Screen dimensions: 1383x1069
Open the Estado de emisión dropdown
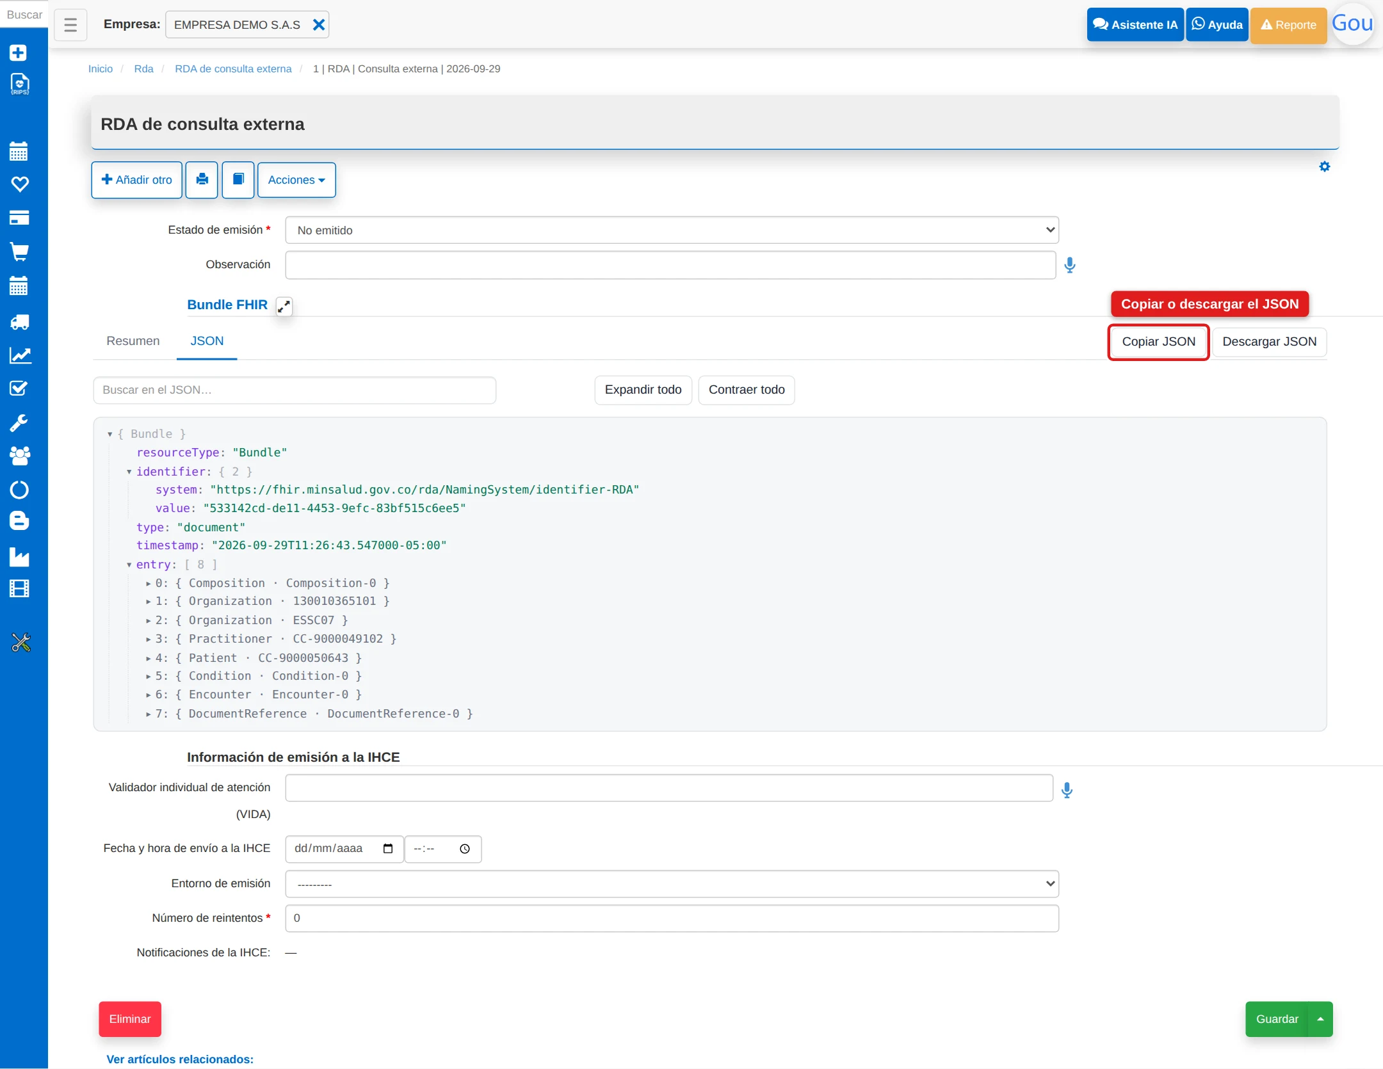672,230
